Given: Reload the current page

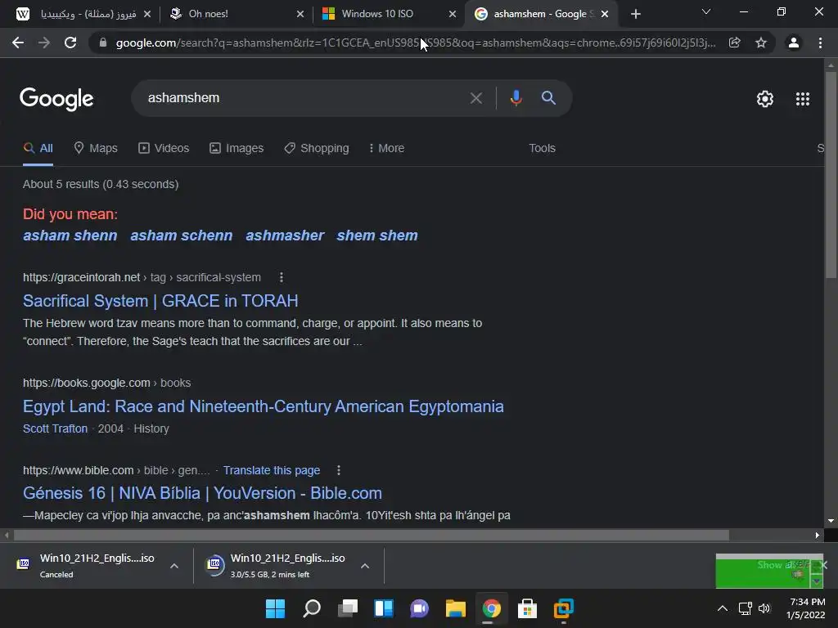Looking at the screenshot, I should pyautogui.click(x=70, y=43).
